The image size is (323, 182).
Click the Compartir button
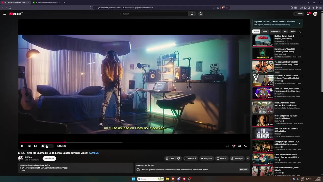click(191, 158)
